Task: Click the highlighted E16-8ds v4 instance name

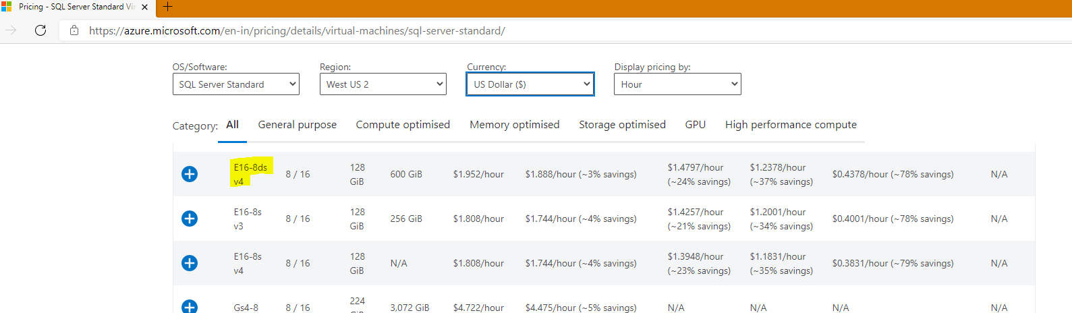Action: 251,174
